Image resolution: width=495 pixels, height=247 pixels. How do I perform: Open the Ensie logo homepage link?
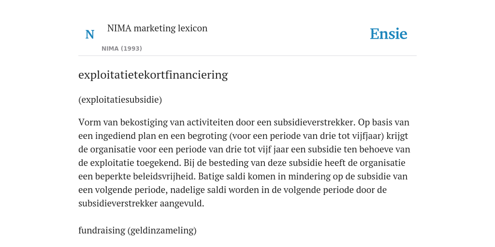(388, 34)
